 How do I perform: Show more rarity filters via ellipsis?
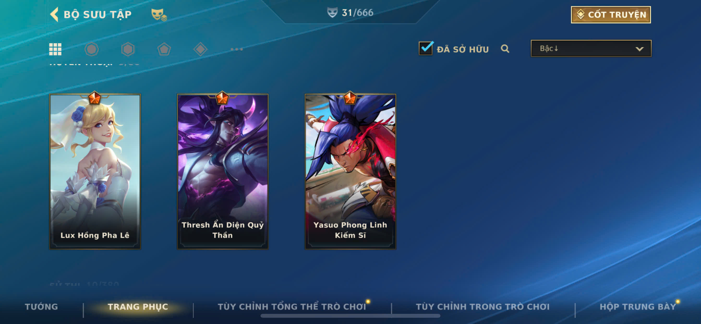click(237, 49)
